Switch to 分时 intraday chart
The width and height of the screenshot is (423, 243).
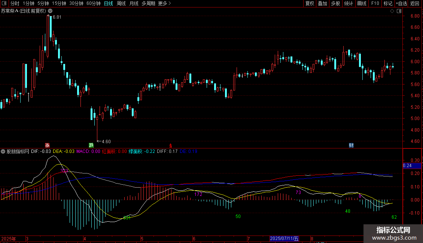[x=15, y=3]
